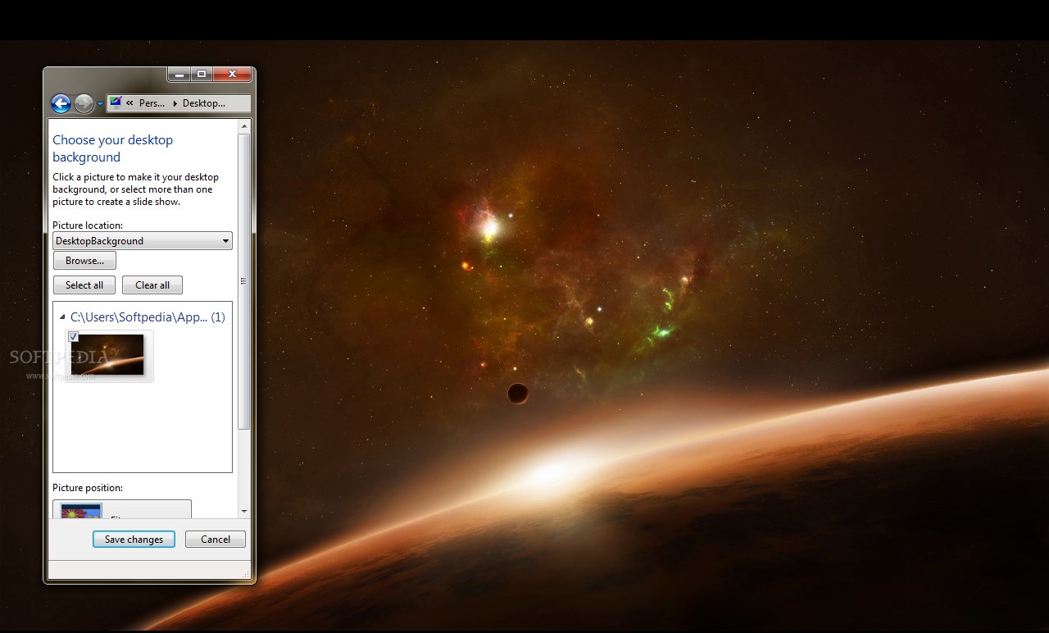Click the 'Choose your desktop background' heading
This screenshot has height=633, width=1049.
click(113, 148)
